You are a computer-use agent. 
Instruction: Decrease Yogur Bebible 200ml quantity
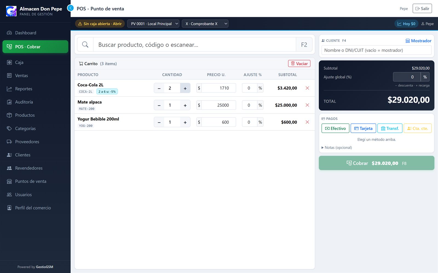click(x=159, y=122)
